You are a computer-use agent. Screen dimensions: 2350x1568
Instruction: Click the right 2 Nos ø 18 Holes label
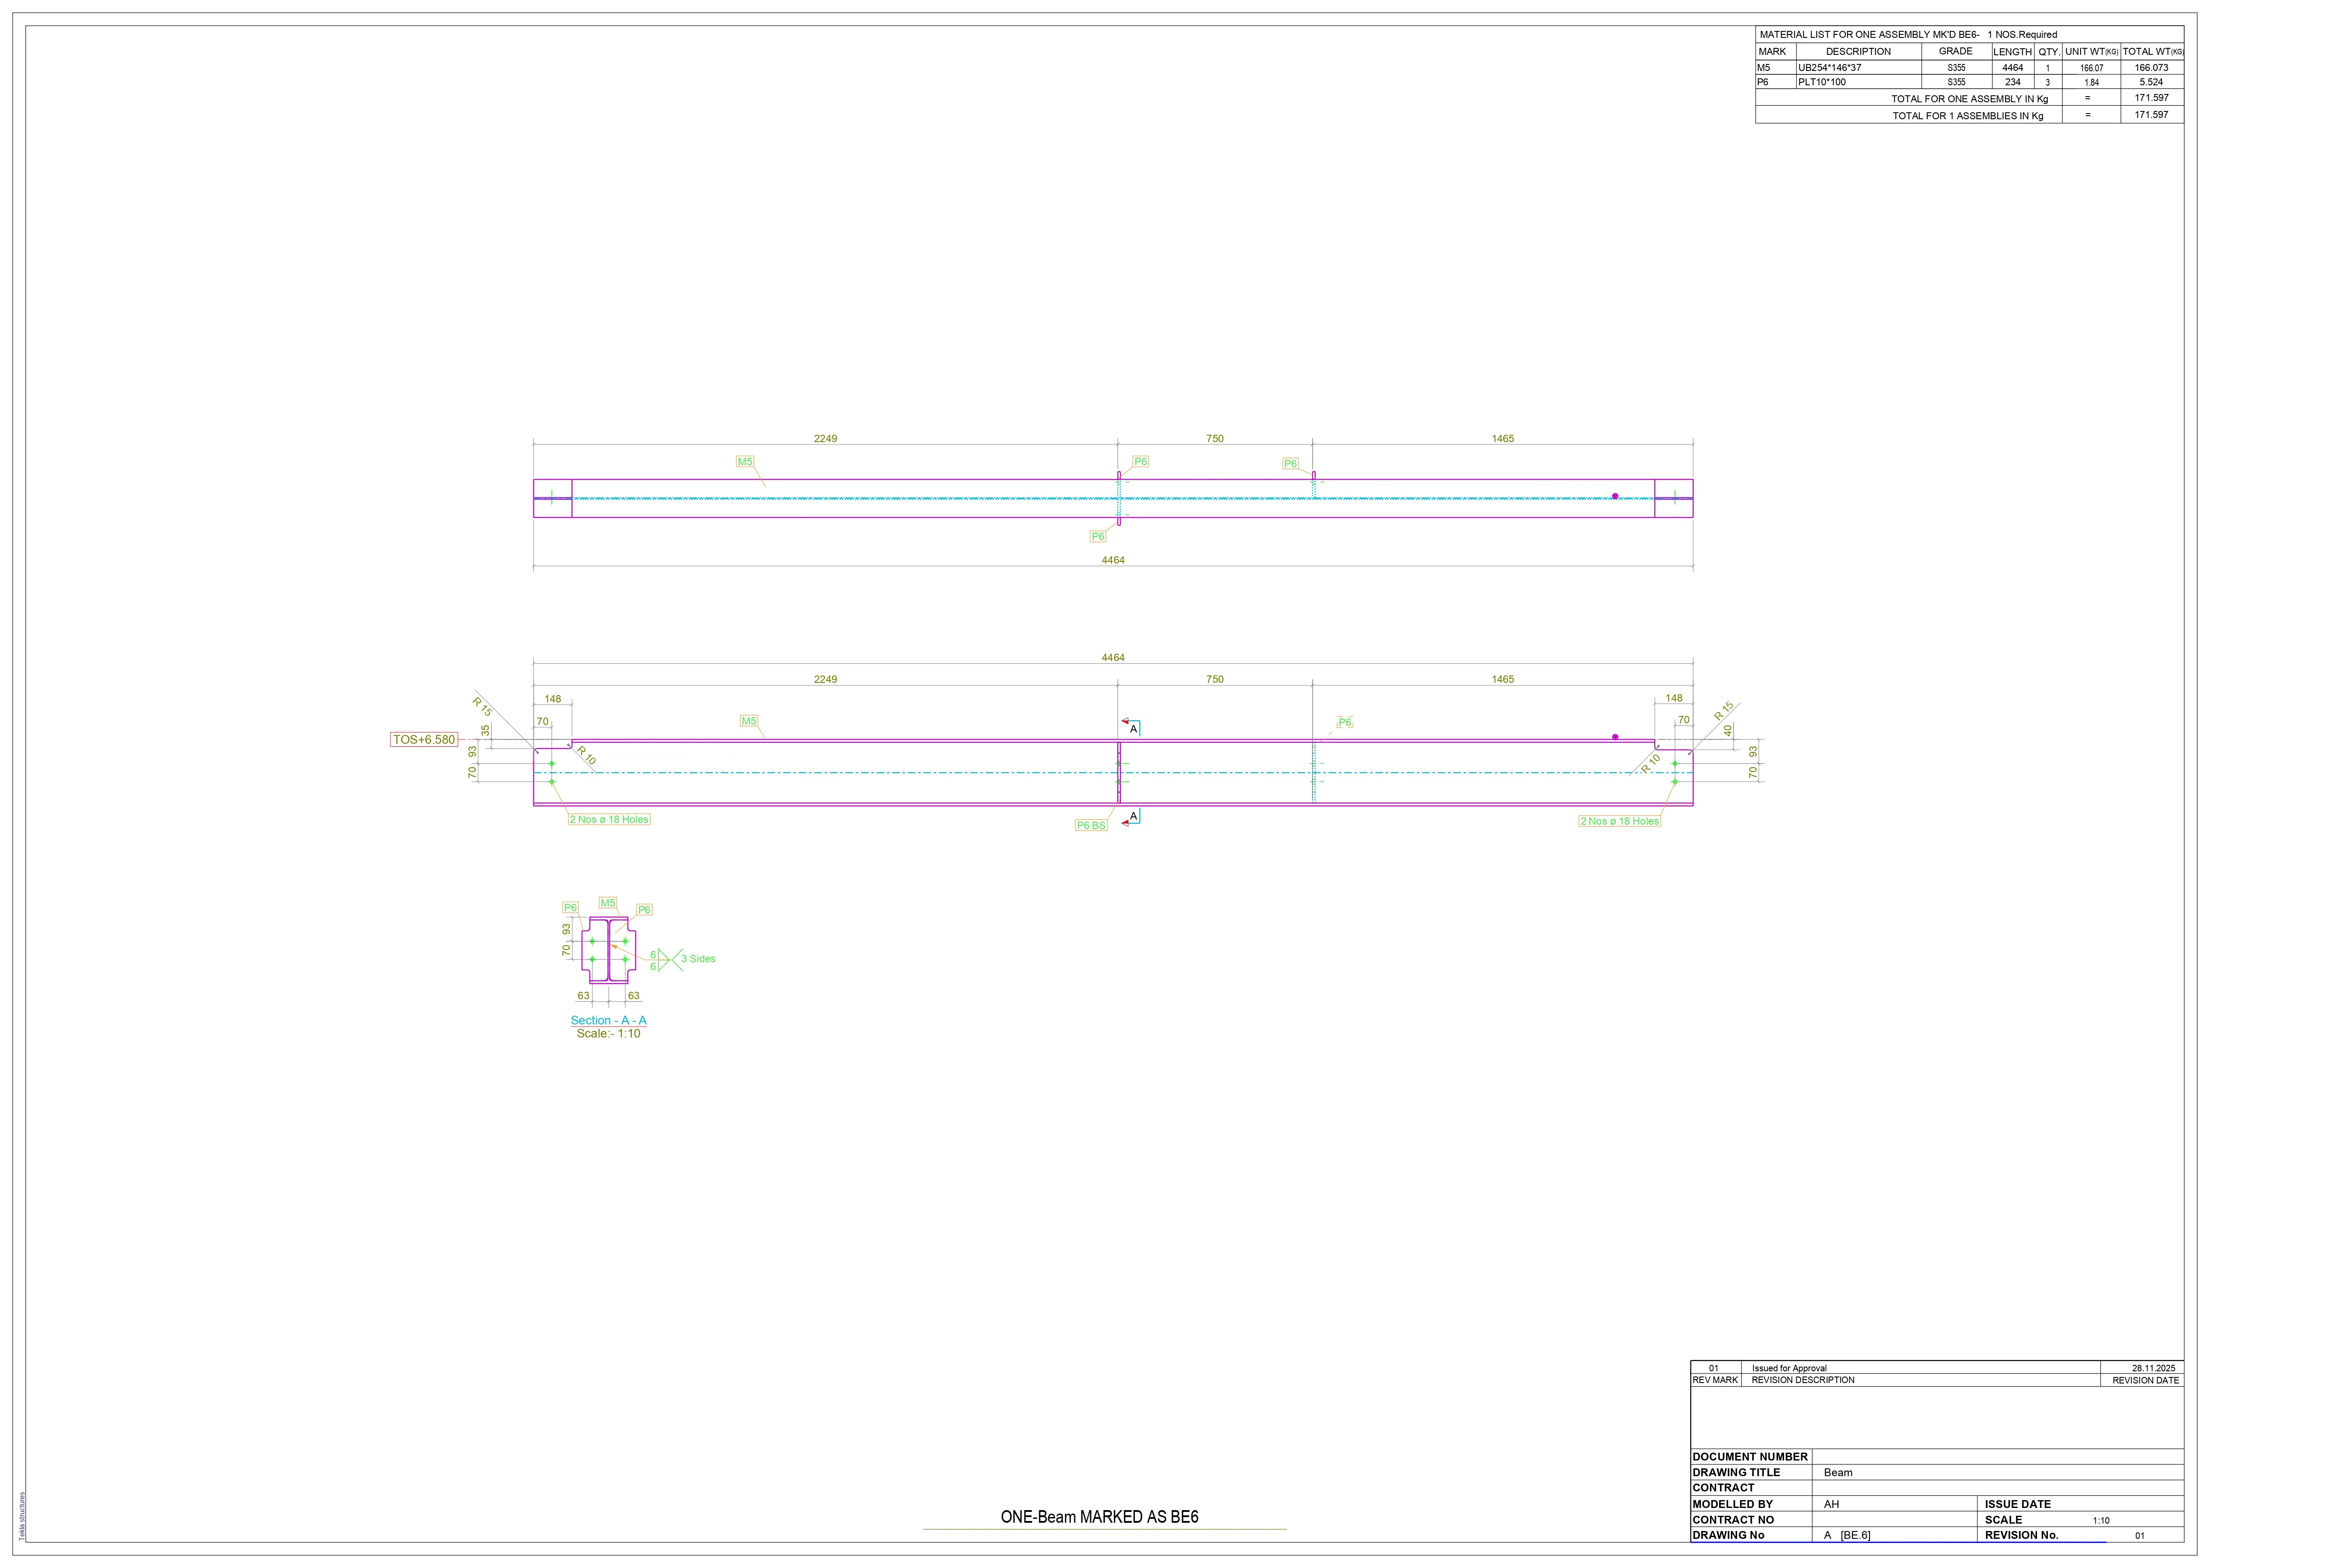(x=1619, y=821)
